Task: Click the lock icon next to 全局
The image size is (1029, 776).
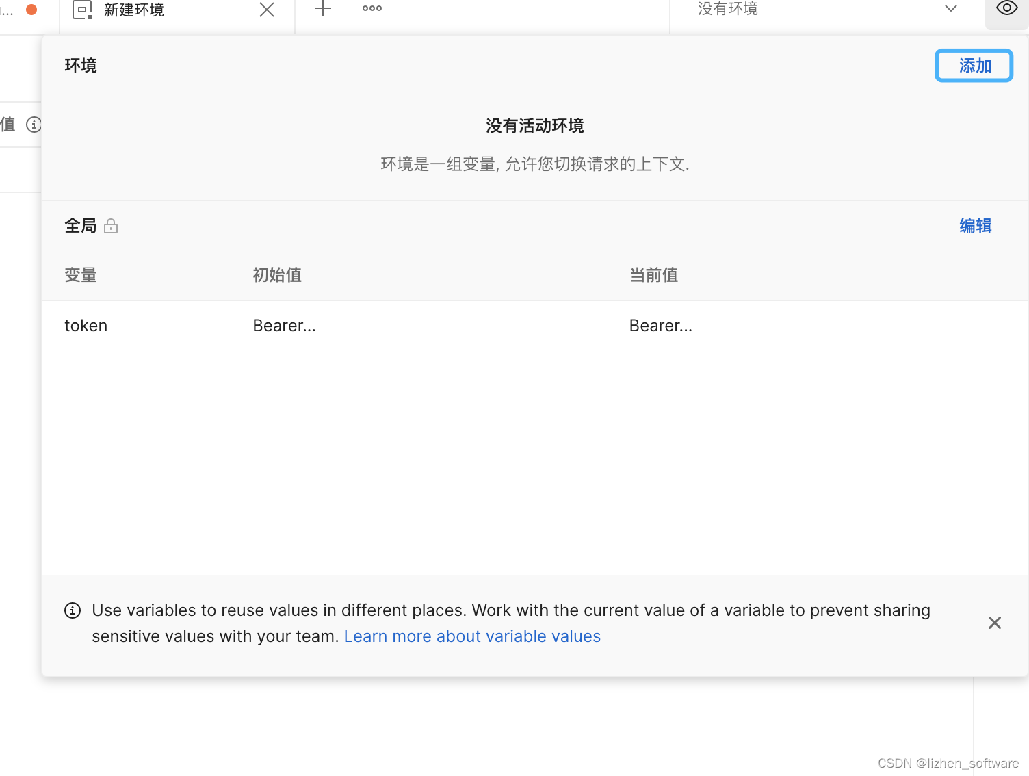Action: coord(111,226)
